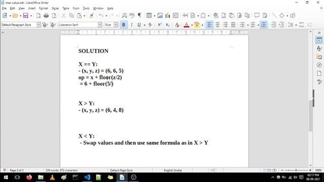Open Find and Replace icon
The width and height of the screenshot is (324, 182).
coord(125,16)
